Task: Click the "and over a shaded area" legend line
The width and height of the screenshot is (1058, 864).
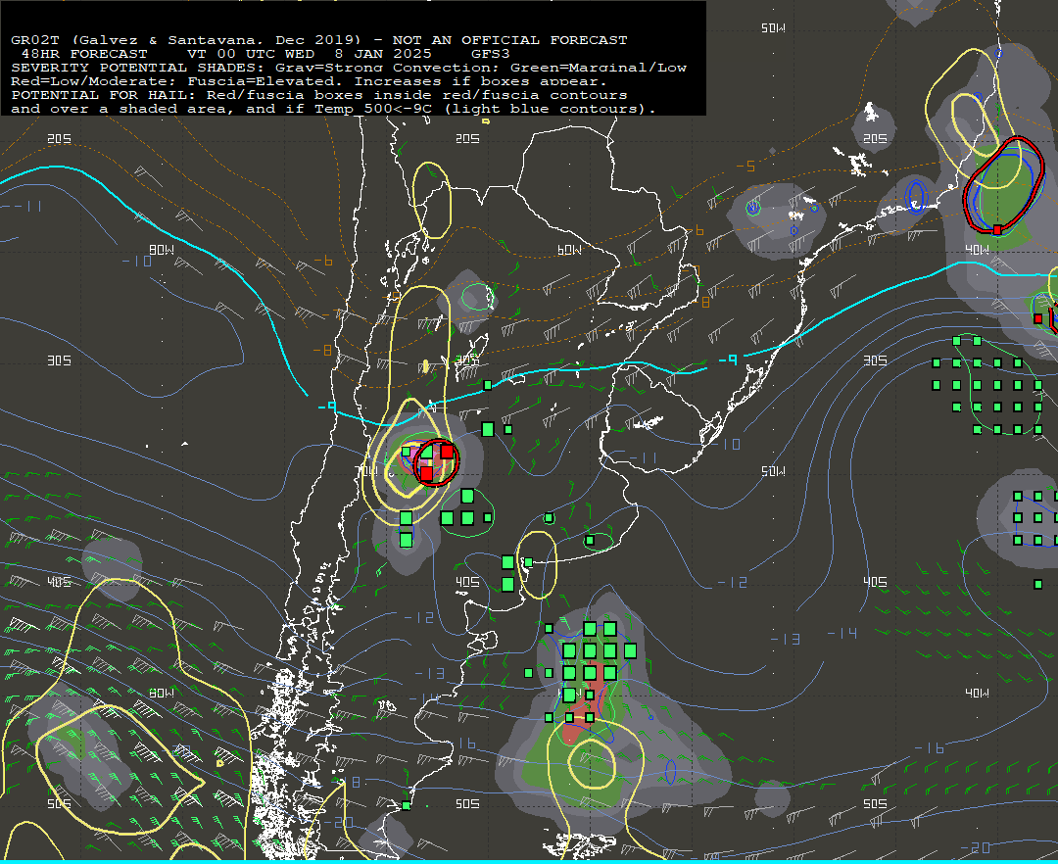Action: 333,109
